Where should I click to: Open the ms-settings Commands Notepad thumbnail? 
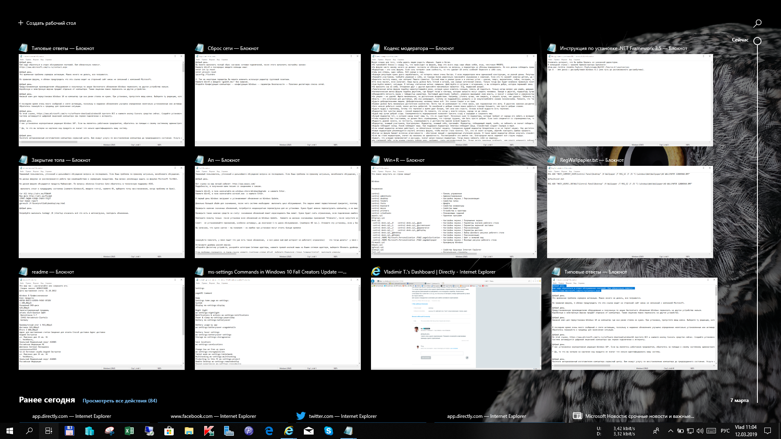click(278, 324)
